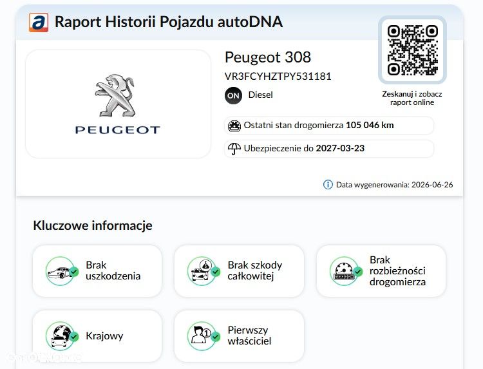
Task: Select the Pierwszy właściciel card
Action: click(239, 336)
